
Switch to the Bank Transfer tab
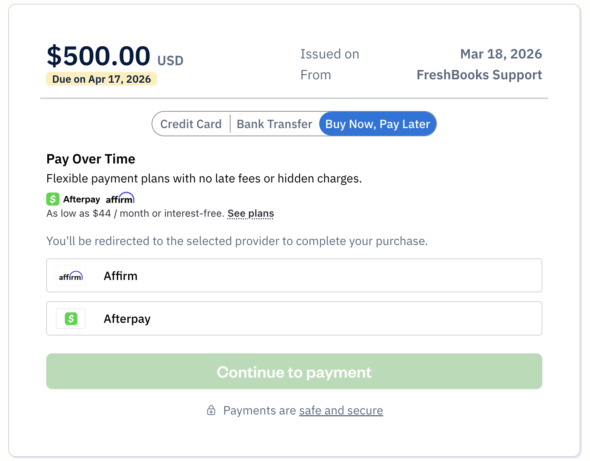(x=274, y=124)
